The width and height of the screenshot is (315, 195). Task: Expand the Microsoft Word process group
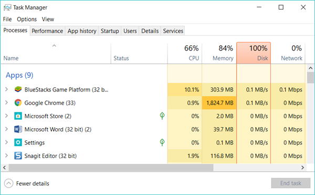point(6,129)
